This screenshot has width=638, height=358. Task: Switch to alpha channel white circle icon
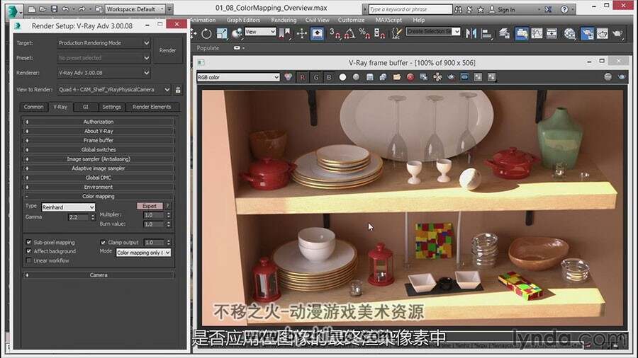coord(342,77)
